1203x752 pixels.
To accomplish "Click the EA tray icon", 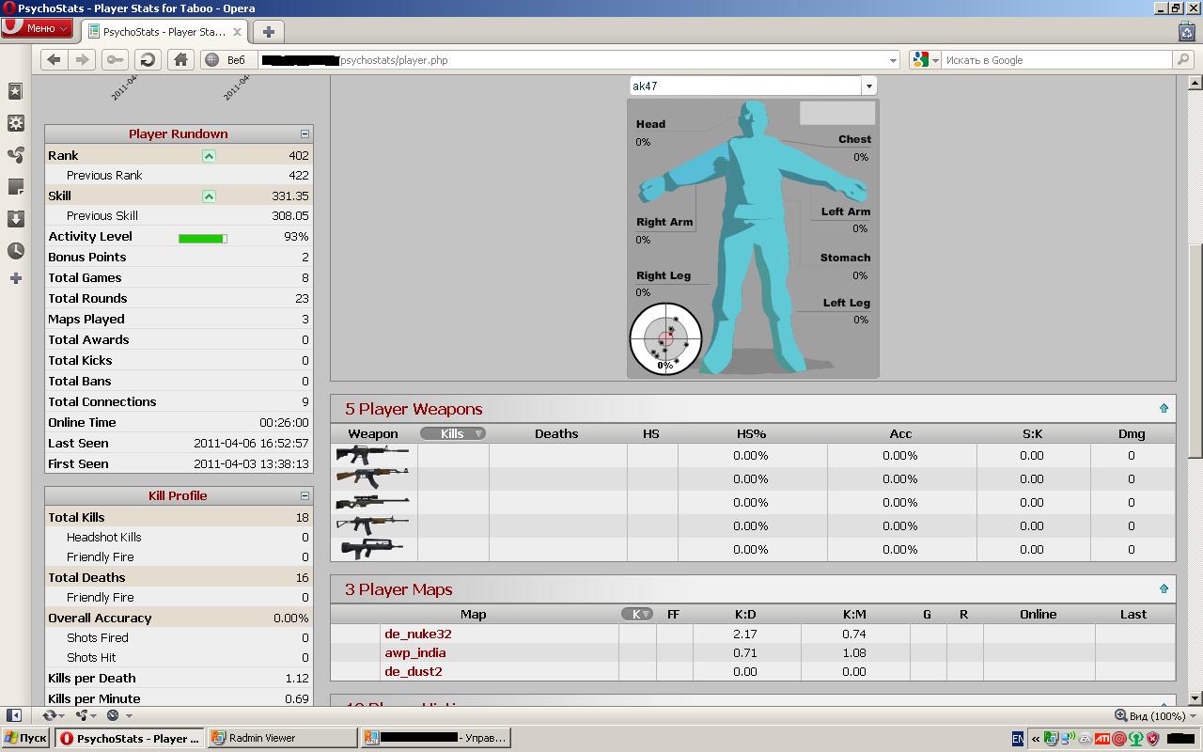I will (x=1086, y=739).
